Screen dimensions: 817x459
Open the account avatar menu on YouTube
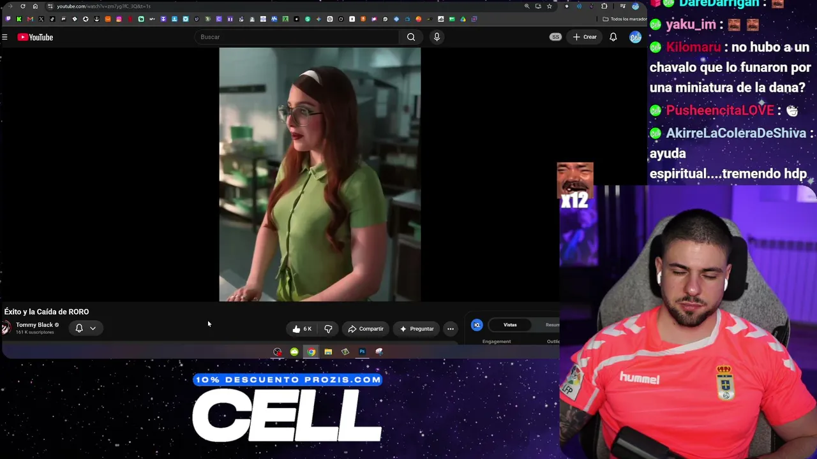635,37
